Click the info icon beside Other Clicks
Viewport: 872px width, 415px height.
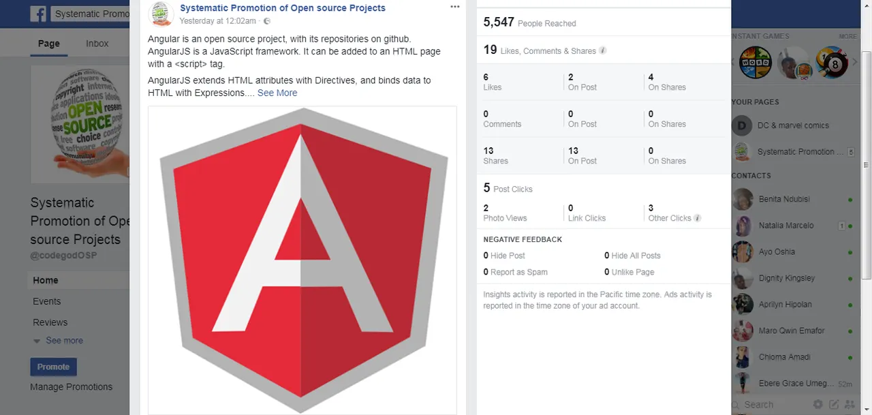[x=697, y=218]
